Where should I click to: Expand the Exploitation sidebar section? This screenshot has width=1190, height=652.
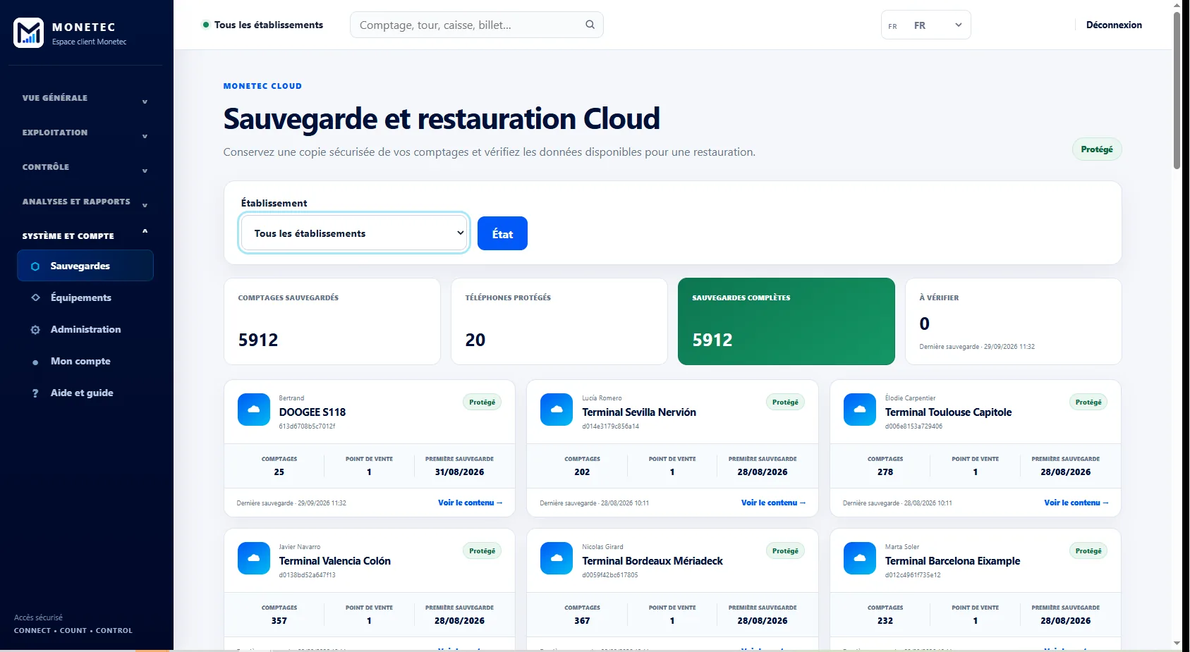pyautogui.click(x=86, y=133)
